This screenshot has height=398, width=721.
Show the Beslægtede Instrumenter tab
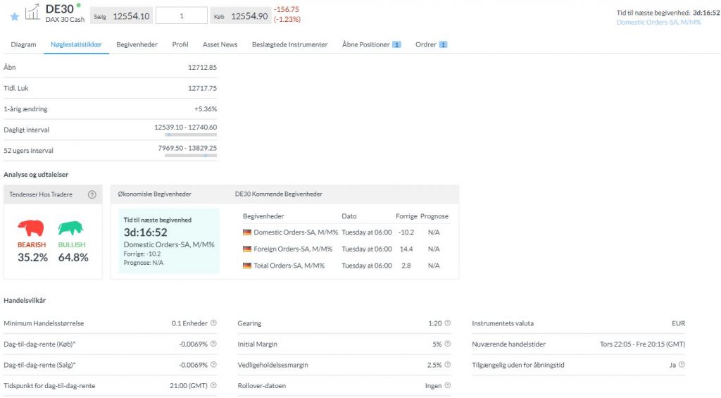pos(289,44)
